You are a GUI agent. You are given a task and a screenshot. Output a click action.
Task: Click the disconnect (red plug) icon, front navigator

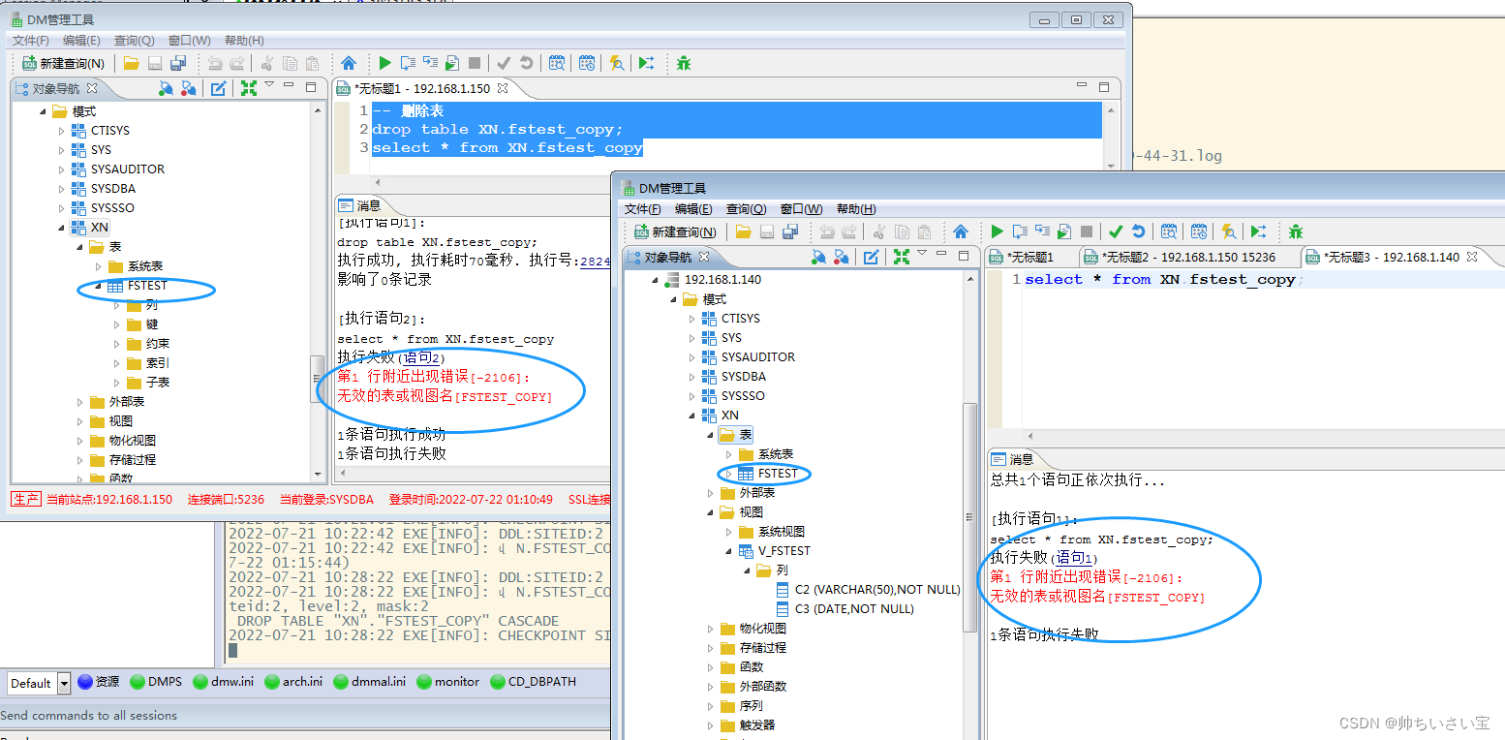coord(841,257)
